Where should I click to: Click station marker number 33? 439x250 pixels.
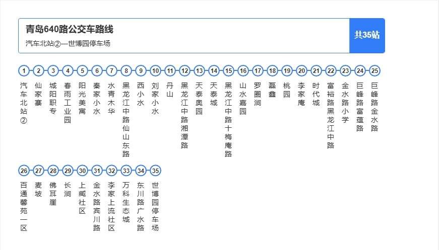[x=127, y=171]
